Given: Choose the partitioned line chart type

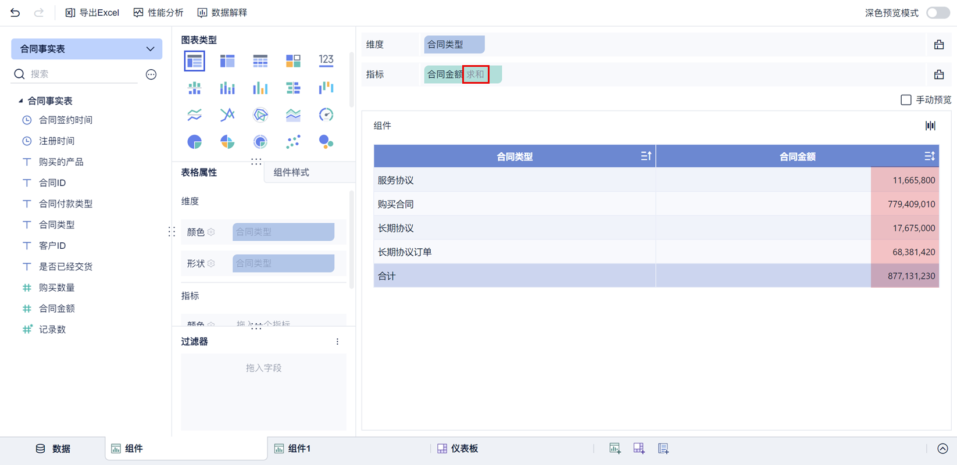Looking at the screenshot, I should [194, 115].
